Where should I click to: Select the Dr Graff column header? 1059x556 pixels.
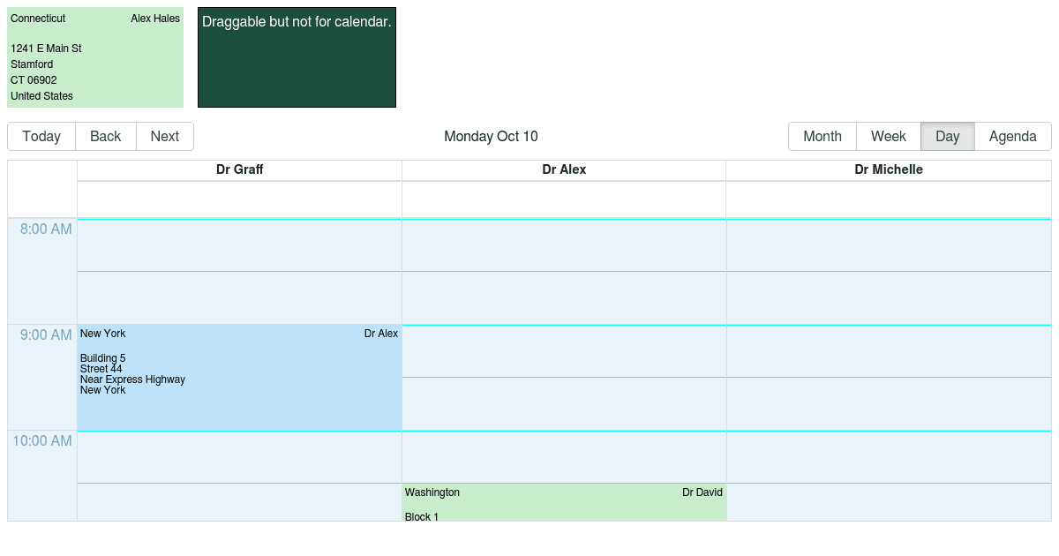click(x=239, y=169)
